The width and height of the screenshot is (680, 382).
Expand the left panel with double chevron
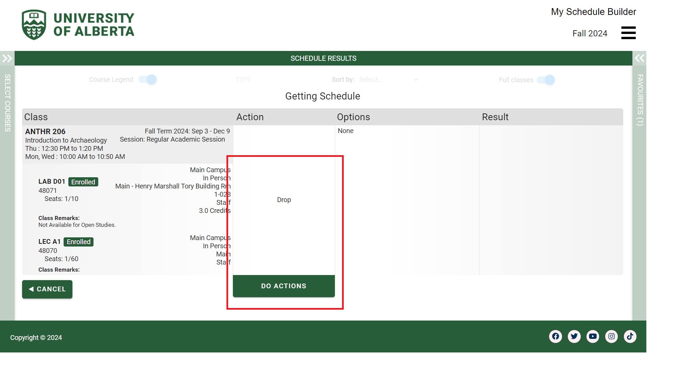tap(7, 58)
